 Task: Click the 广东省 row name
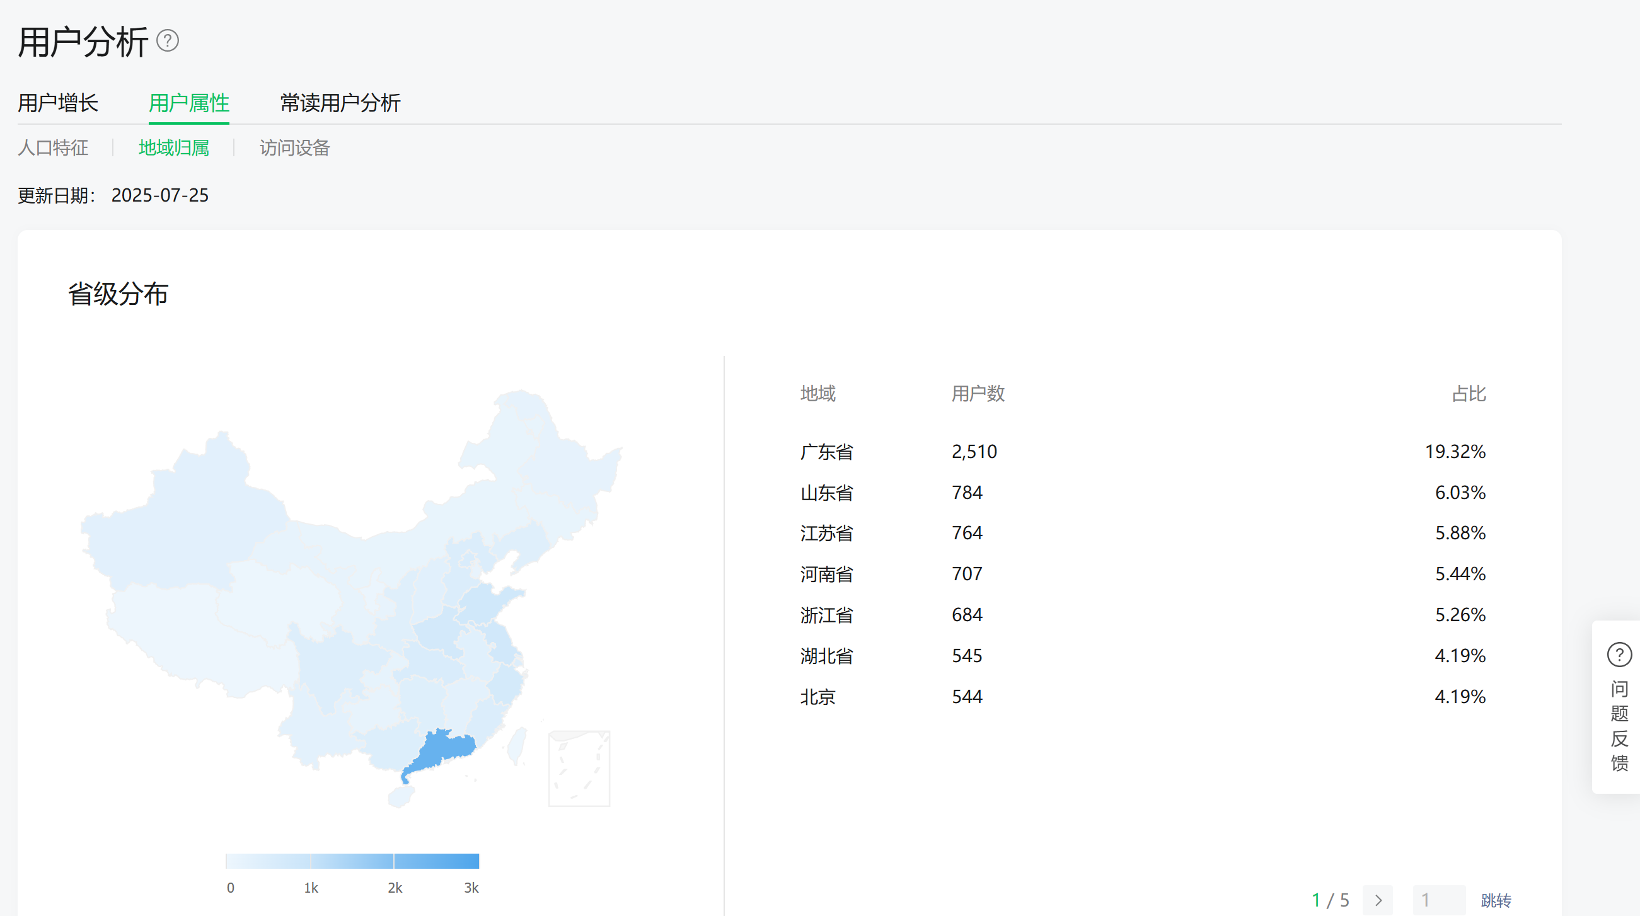[x=826, y=452]
